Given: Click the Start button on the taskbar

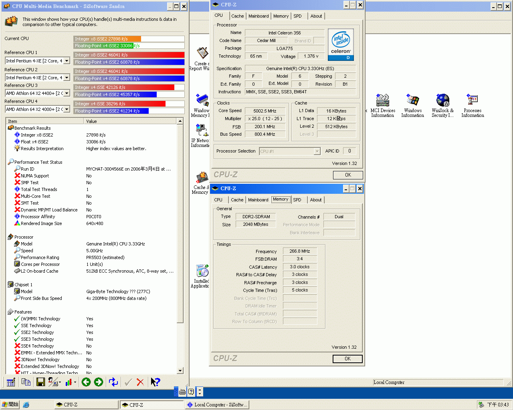Looking at the screenshot, I should point(10,405).
